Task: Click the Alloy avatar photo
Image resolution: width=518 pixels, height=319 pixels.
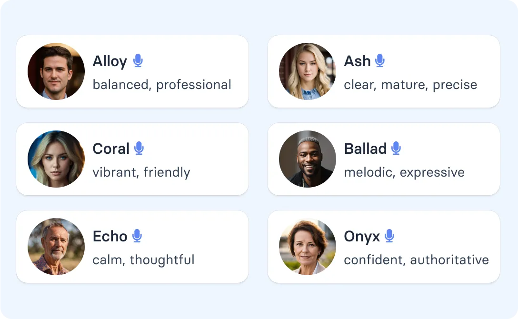Action: coord(56,71)
